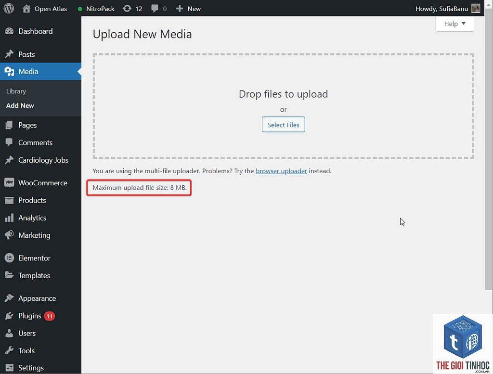Click the Posts pin icon
Viewport: 493px width, 374px height.
click(10, 54)
